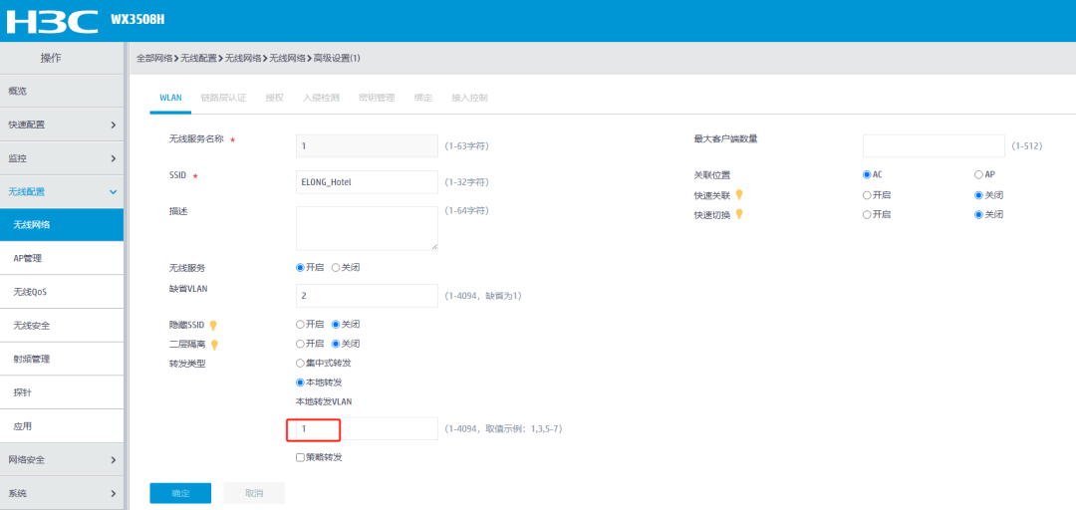Click the 确定 button

[x=180, y=493]
